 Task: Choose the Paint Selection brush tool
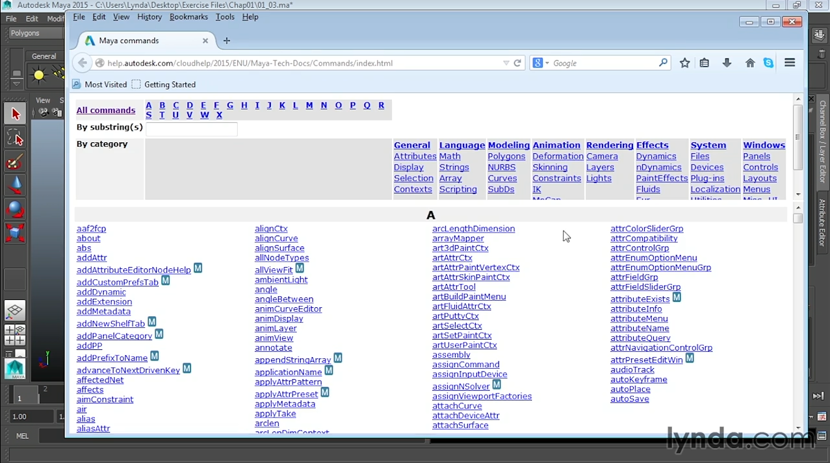pos(15,161)
